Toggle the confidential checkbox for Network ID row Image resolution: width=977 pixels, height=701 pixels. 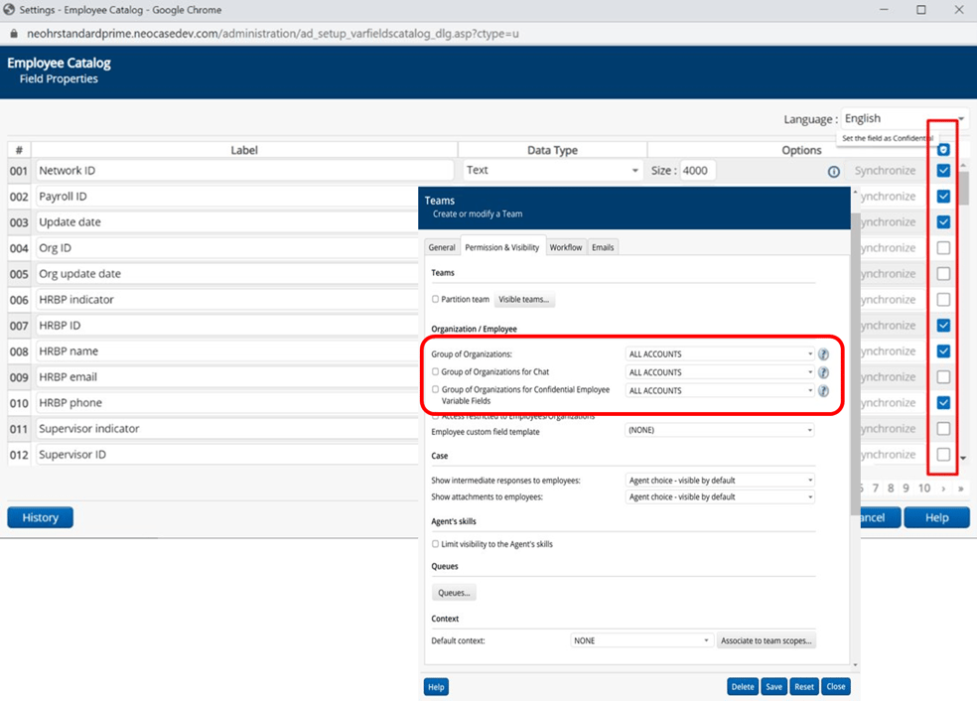pos(941,170)
